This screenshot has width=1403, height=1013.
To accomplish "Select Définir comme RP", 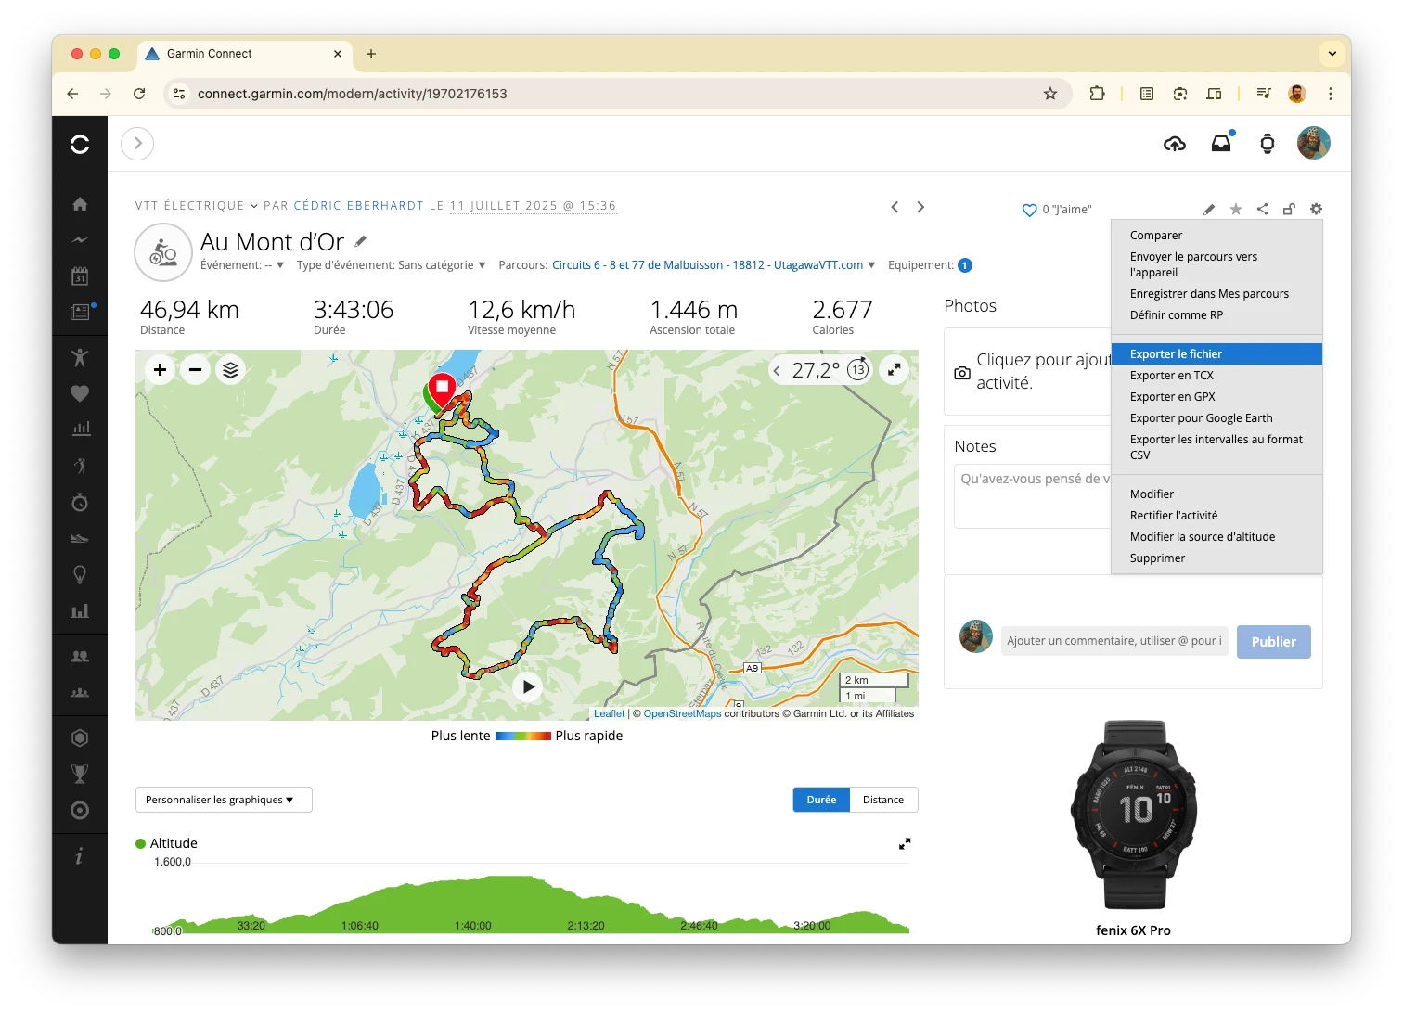I will click(x=1216, y=315).
